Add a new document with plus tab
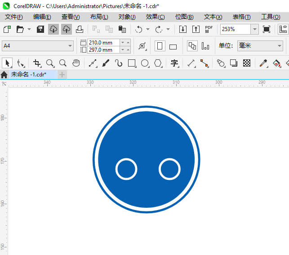The image size is (289, 255). click(62, 75)
